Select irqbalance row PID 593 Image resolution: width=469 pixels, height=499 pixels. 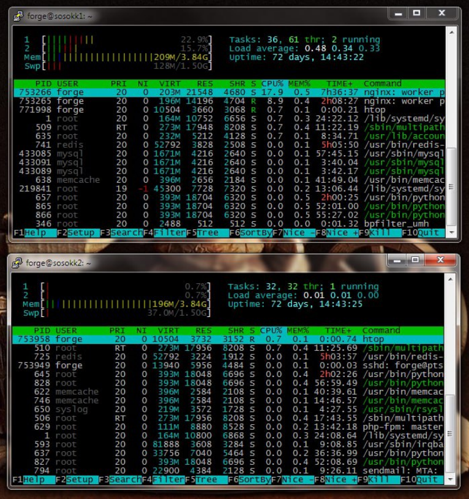point(228,444)
